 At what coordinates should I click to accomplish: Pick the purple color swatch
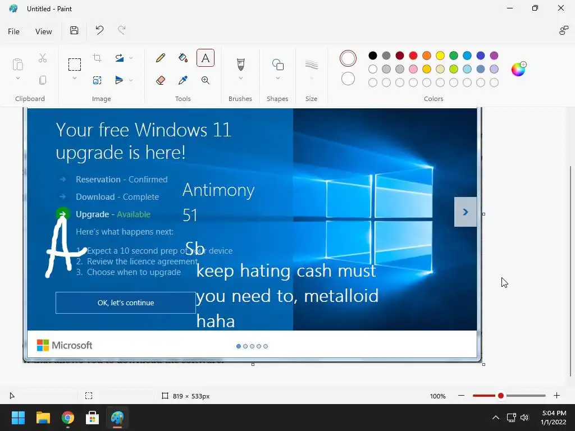point(494,56)
